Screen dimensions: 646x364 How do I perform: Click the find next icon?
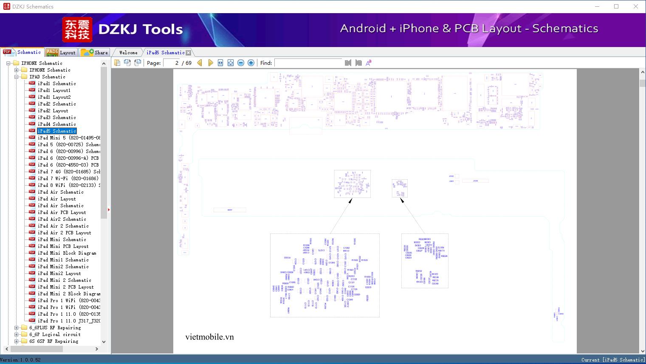tap(358, 63)
